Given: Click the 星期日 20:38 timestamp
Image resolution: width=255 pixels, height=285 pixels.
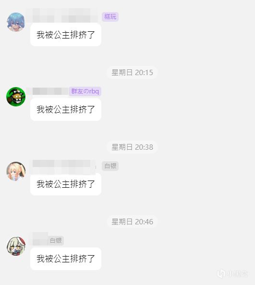Looking at the screenshot, I should 132,147.
